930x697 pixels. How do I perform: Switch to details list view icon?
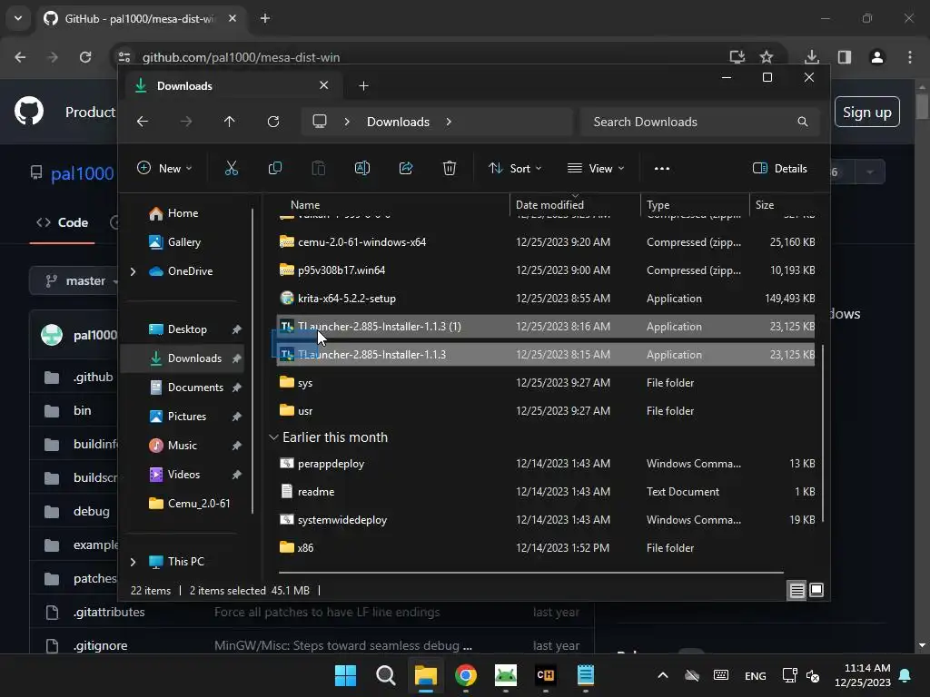(796, 590)
